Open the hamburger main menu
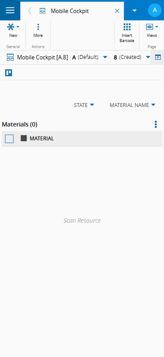The height and width of the screenshot is (357, 164). [10, 10]
